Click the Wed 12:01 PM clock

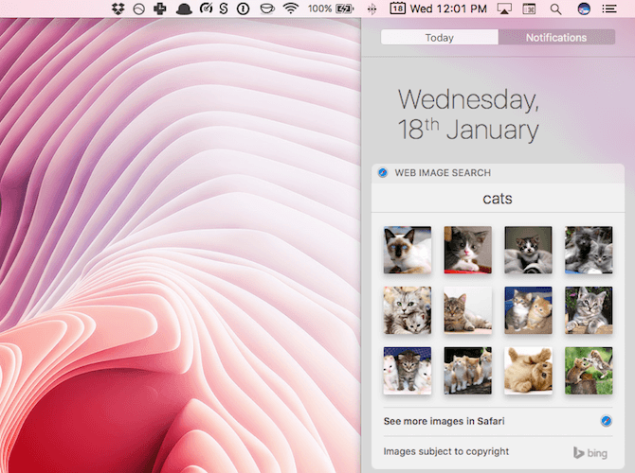(x=450, y=9)
